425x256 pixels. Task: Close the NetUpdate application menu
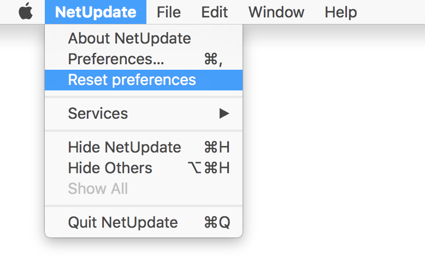[96, 12]
